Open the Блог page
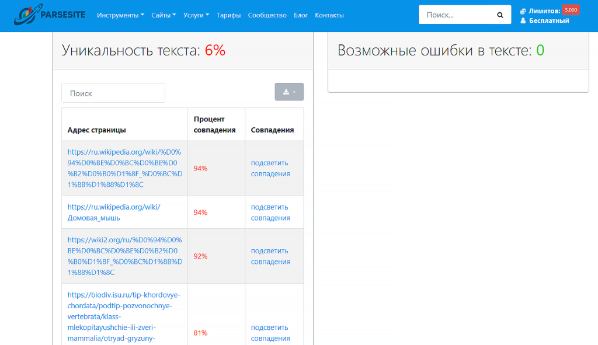Screen dimensions: 598x345 click(301, 15)
